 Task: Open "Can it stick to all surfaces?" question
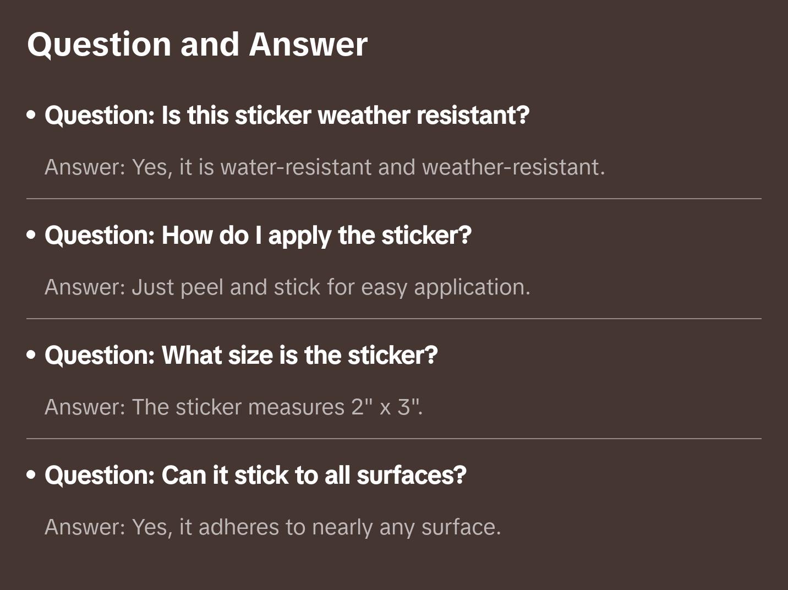[255, 476]
